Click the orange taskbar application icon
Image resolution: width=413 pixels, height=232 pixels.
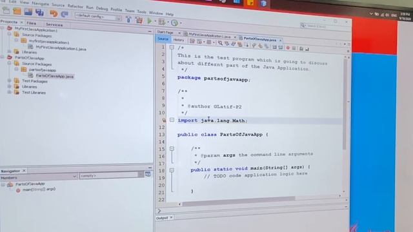coord(250,3)
